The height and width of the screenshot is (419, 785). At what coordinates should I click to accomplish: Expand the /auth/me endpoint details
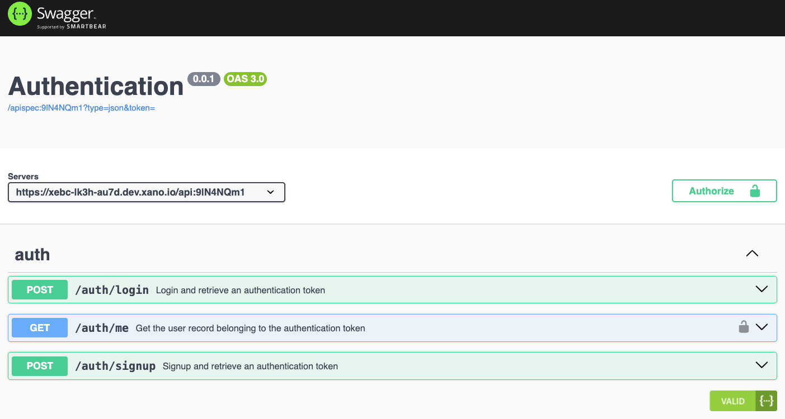click(761, 327)
